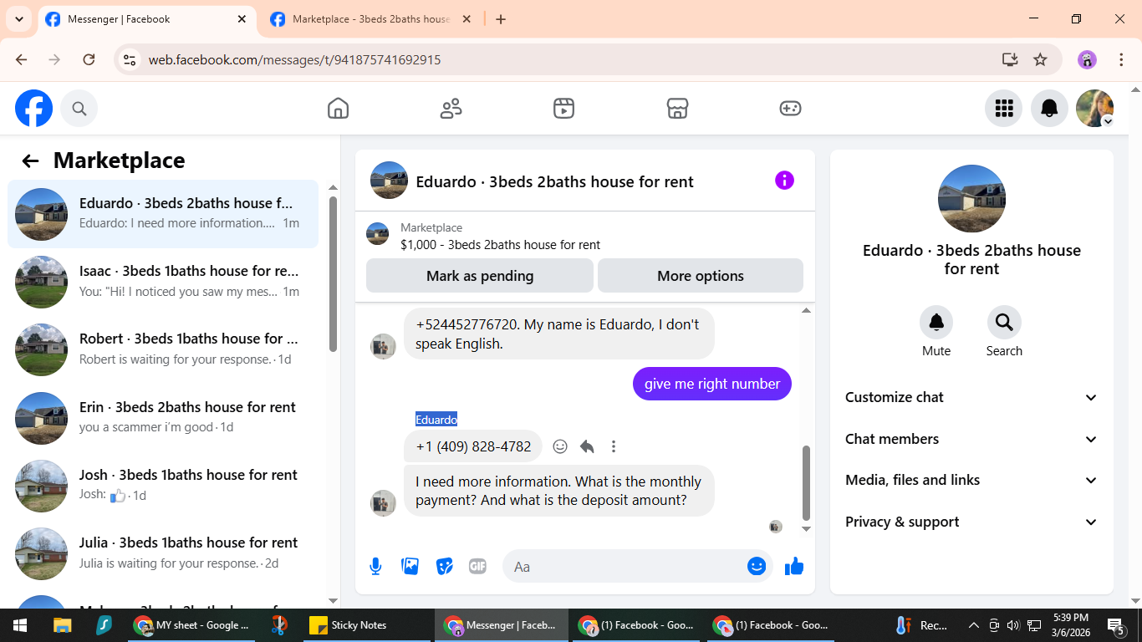Open Josh 3beds 1baths conversation
The width and height of the screenshot is (1142, 642).
tap(163, 485)
